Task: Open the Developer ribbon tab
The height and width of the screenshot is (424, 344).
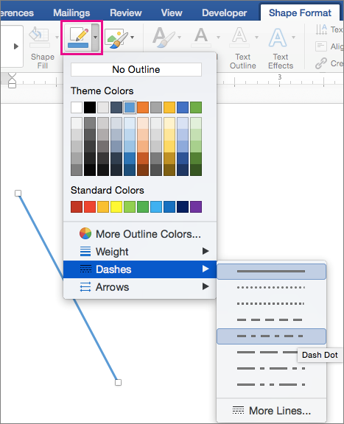Action: point(225,13)
